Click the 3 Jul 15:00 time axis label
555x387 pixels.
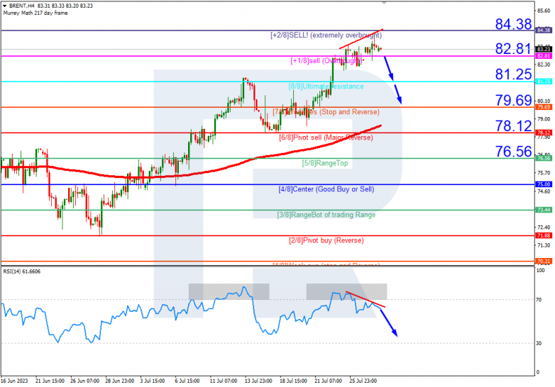click(153, 381)
